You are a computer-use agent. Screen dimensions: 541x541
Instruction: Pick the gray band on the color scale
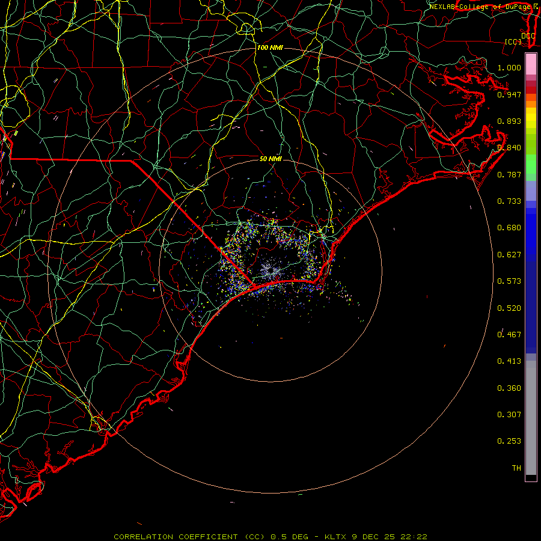tap(531, 418)
